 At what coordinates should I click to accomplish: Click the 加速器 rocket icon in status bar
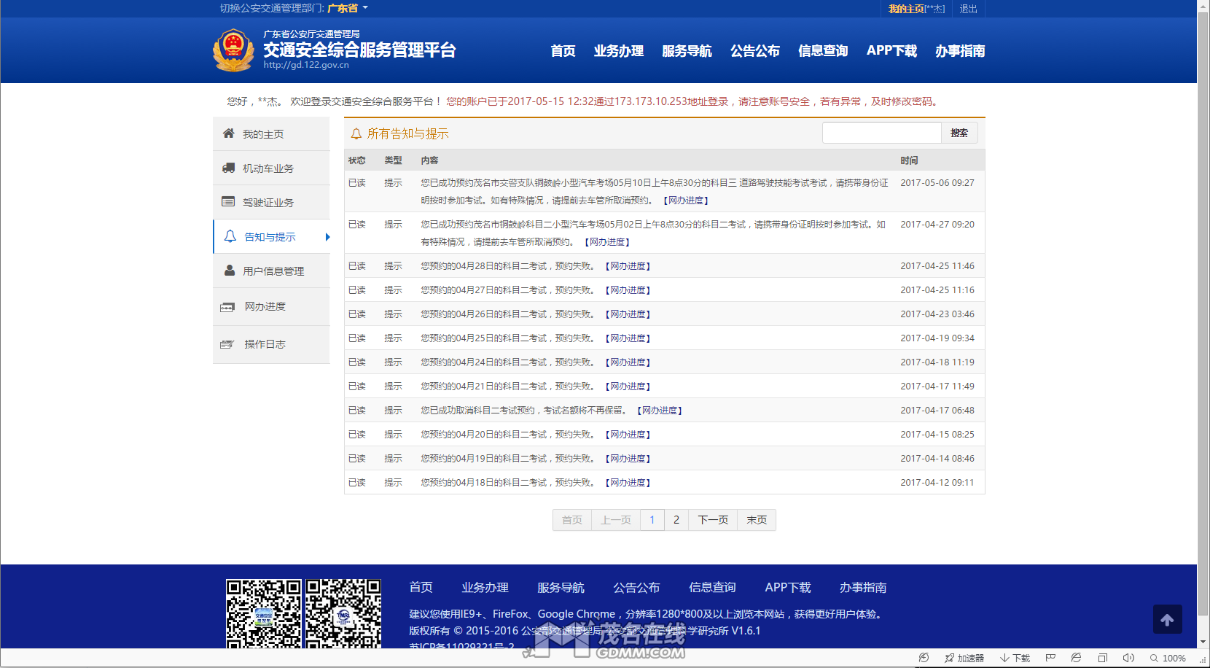pos(949,658)
